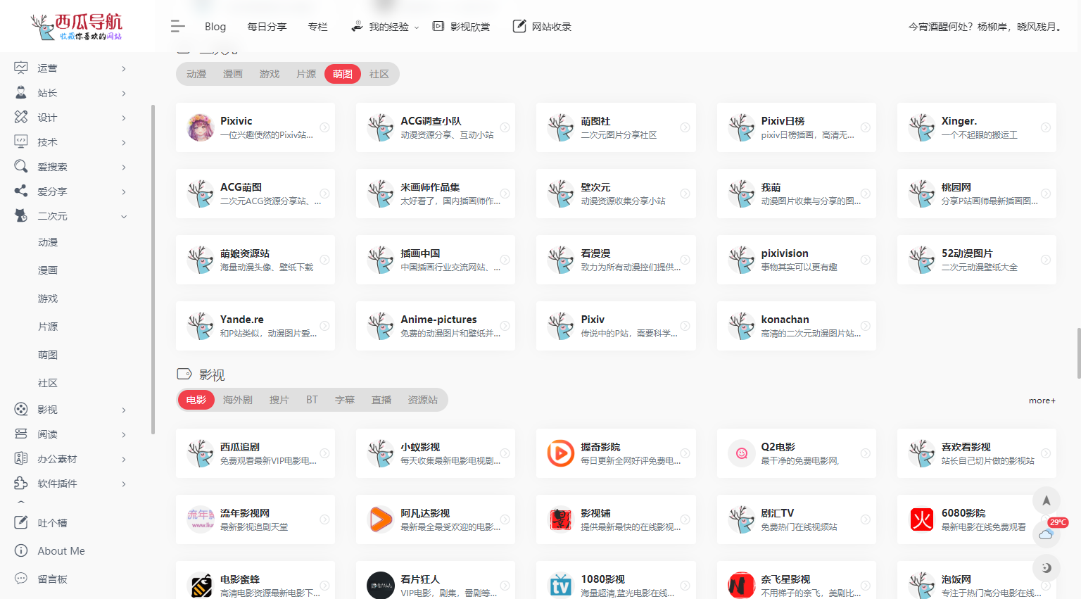Expand the 站长 sidebar chevron
Screen dimensions: 1081x599
click(124, 94)
